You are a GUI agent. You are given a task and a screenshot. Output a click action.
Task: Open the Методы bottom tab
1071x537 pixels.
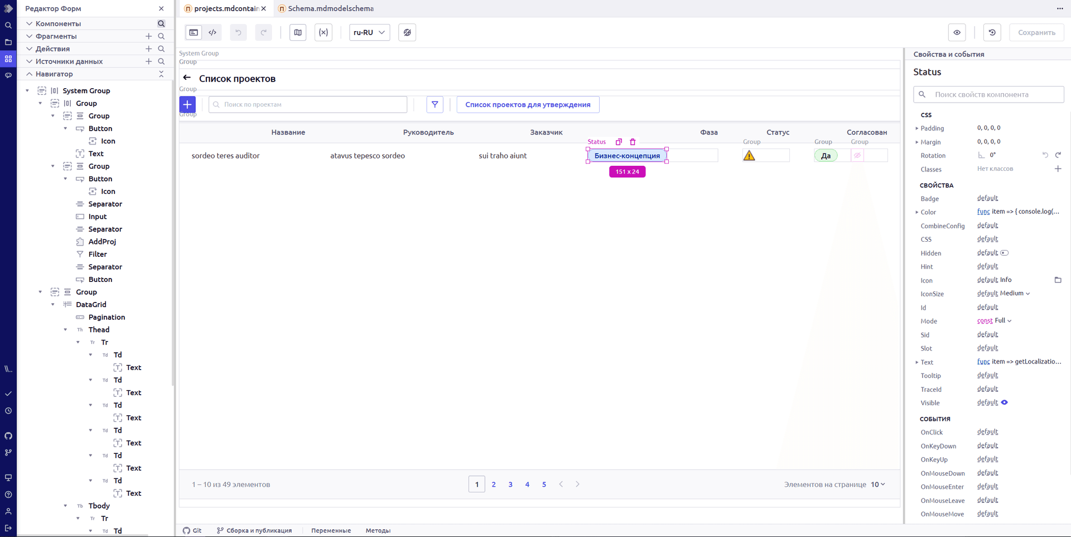coord(378,530)
